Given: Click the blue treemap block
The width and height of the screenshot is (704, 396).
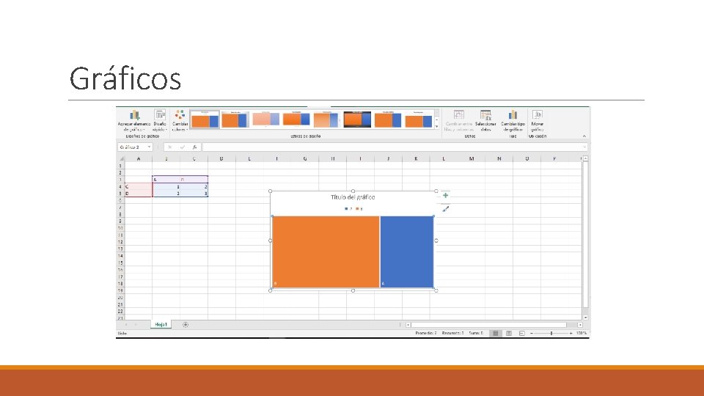Looking at the screenshot, I should (x=407, y=252).
